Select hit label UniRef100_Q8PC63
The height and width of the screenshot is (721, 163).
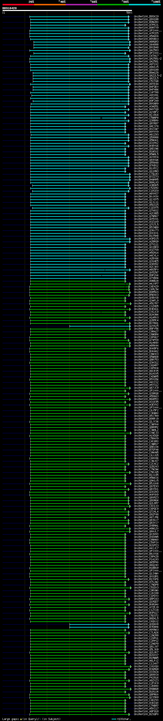pos(146,599)
